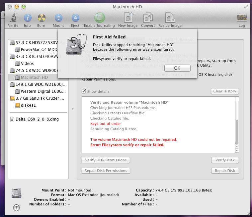The height and width of the screenshot is (217, 252).
Task: Click the 'Not mounted' mount point value
Action: tap(80, 190)
